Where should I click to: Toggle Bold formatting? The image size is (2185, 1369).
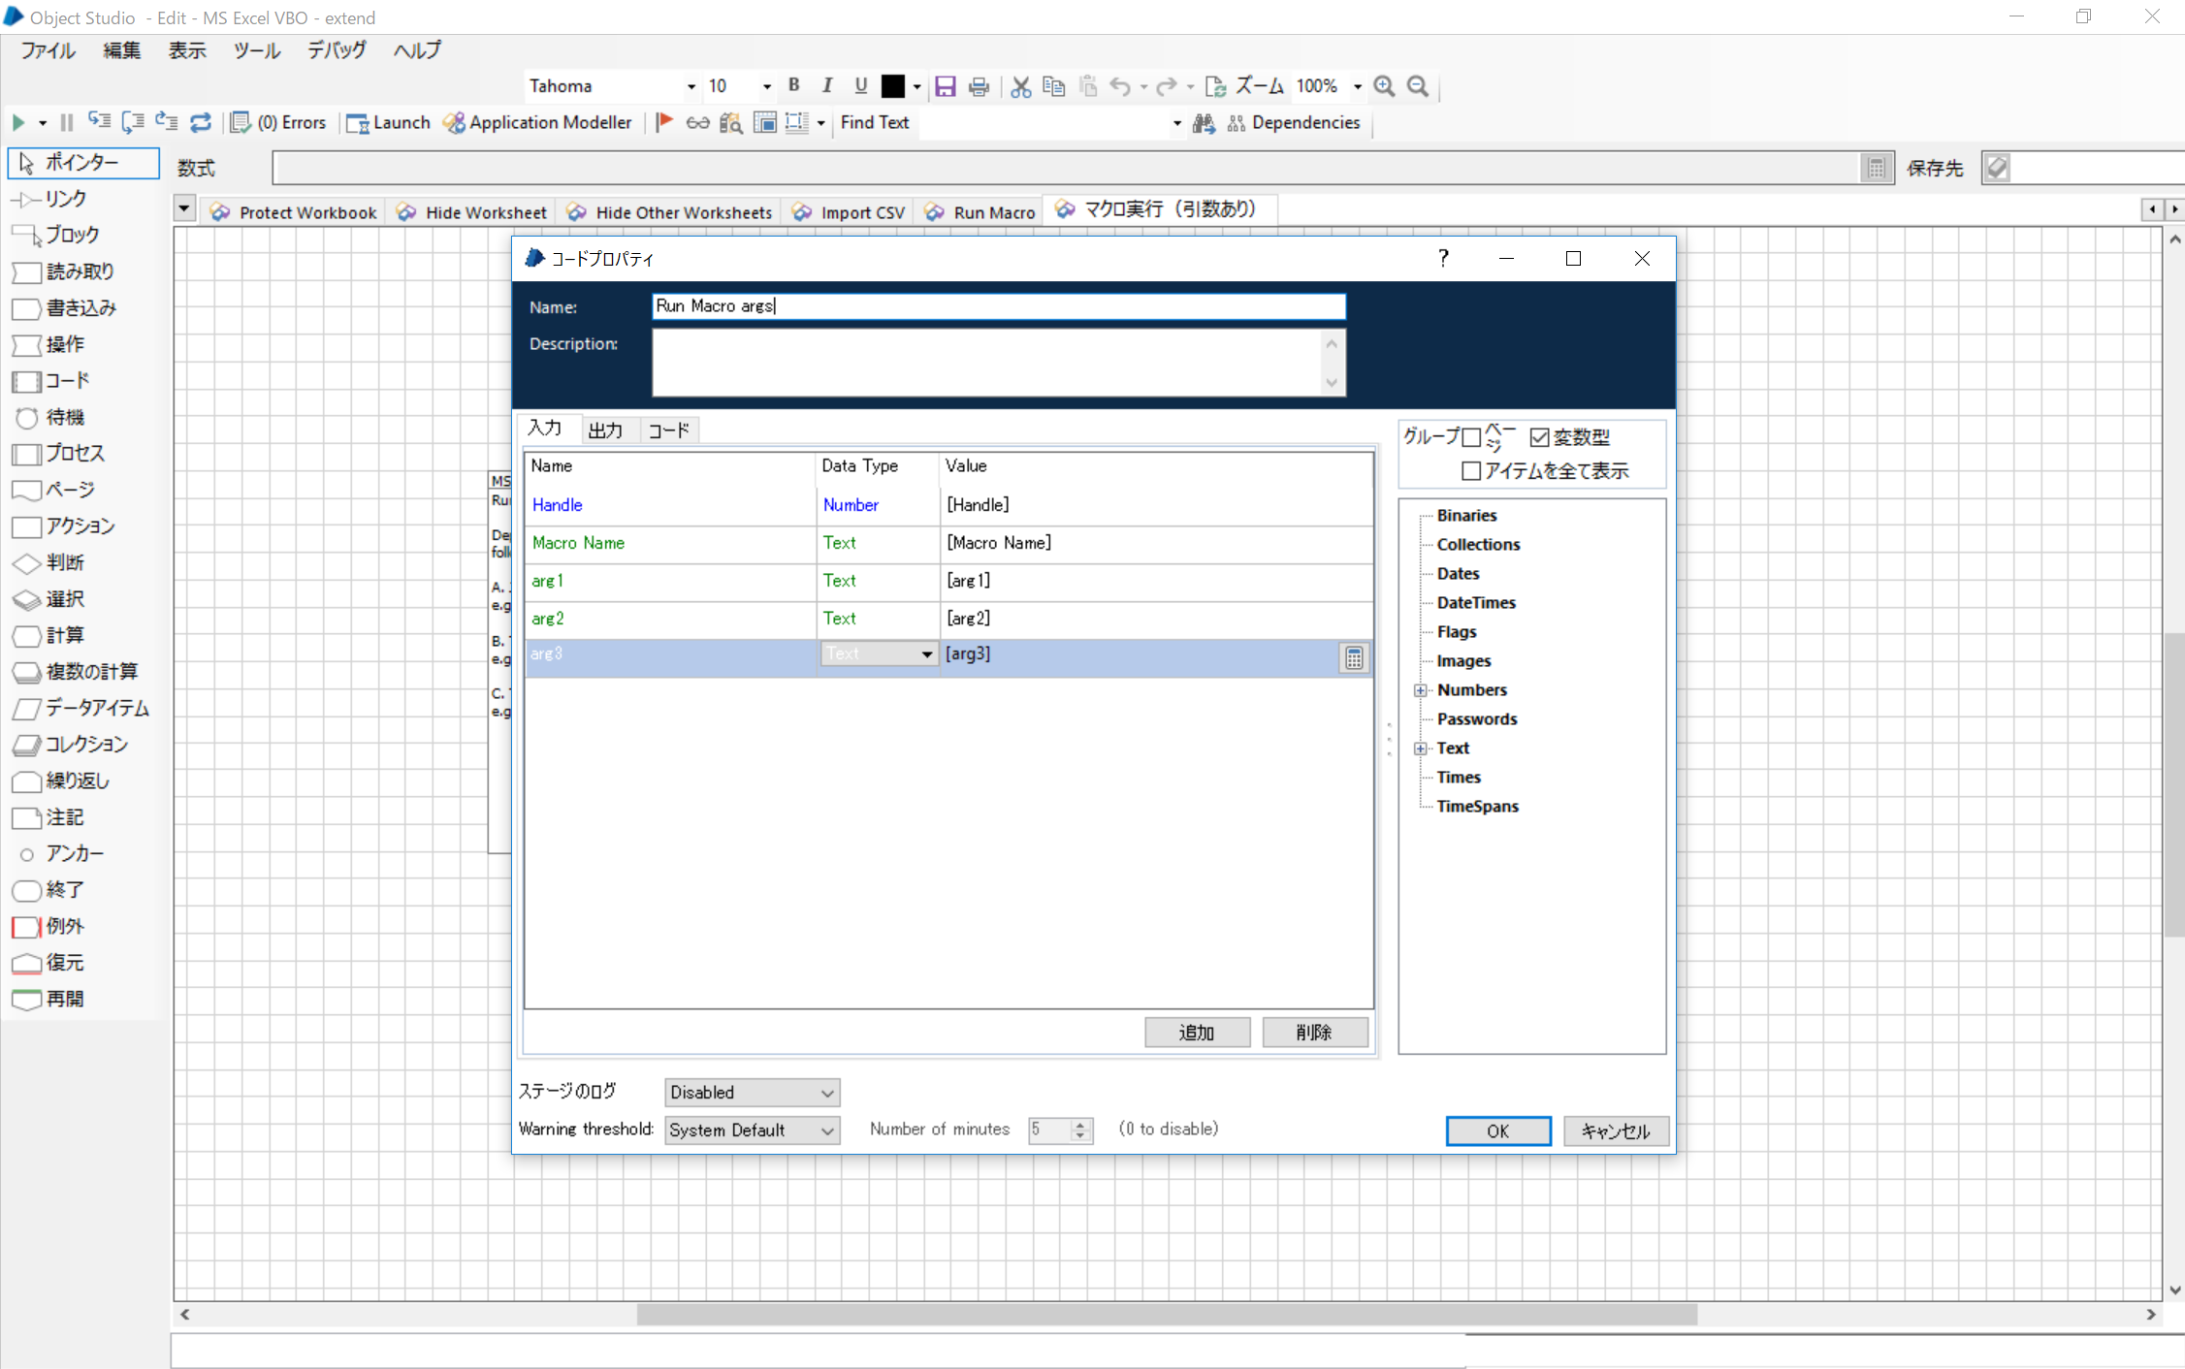[794, 85]
